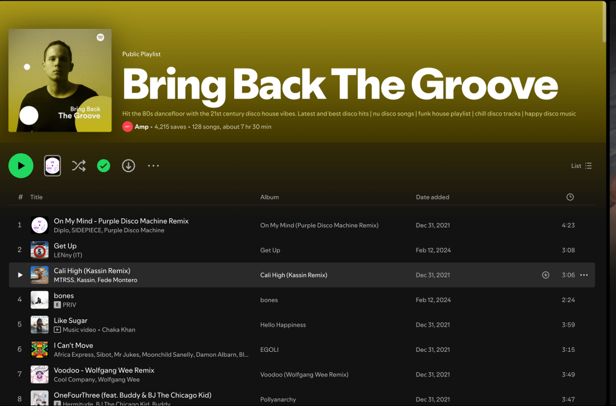
Task: Click the 4,215 saves text
Action: pos(170,127)
